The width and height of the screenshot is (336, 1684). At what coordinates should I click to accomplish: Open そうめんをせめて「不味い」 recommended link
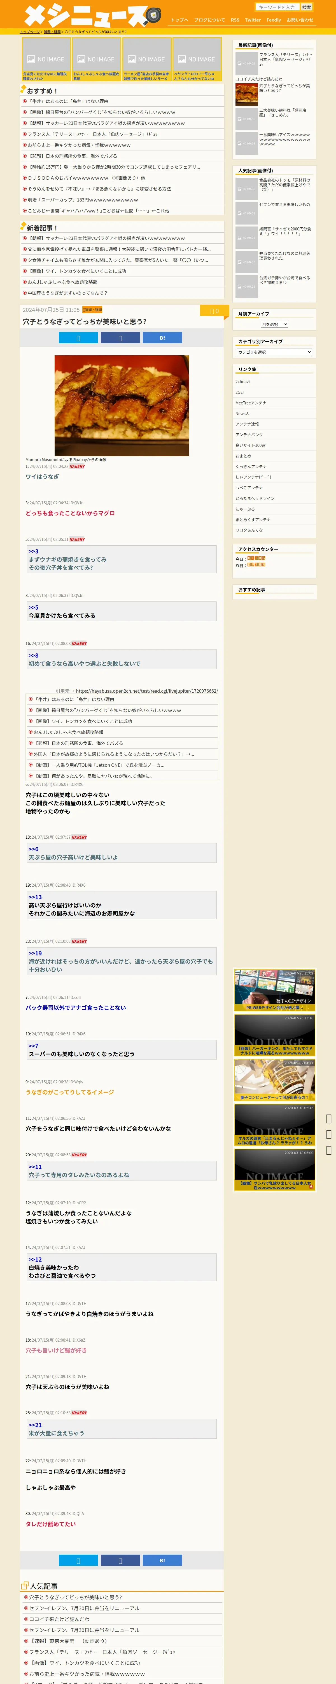99,189
